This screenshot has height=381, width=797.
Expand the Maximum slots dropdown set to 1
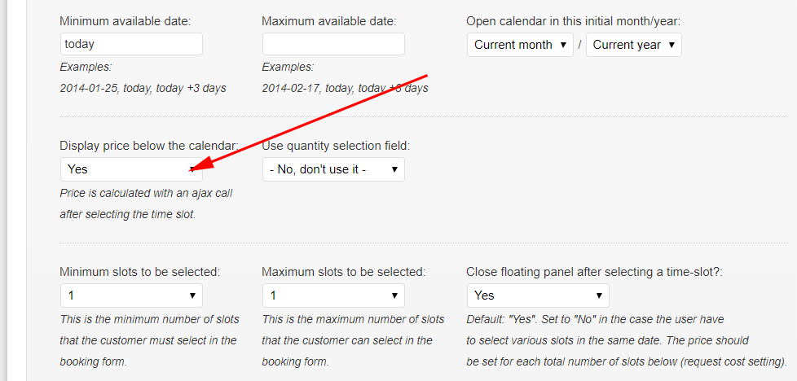pos(333,296)
